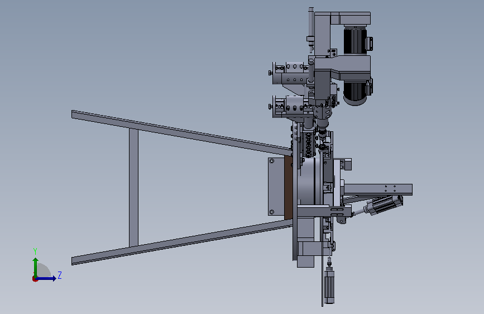Select the large circular drum in the assembly
Image resolution: width=484 pixels, height=314 pixels.
tap(310, 181)
